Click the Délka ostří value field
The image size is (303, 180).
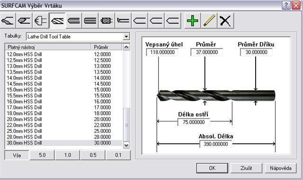click(194, 122)
